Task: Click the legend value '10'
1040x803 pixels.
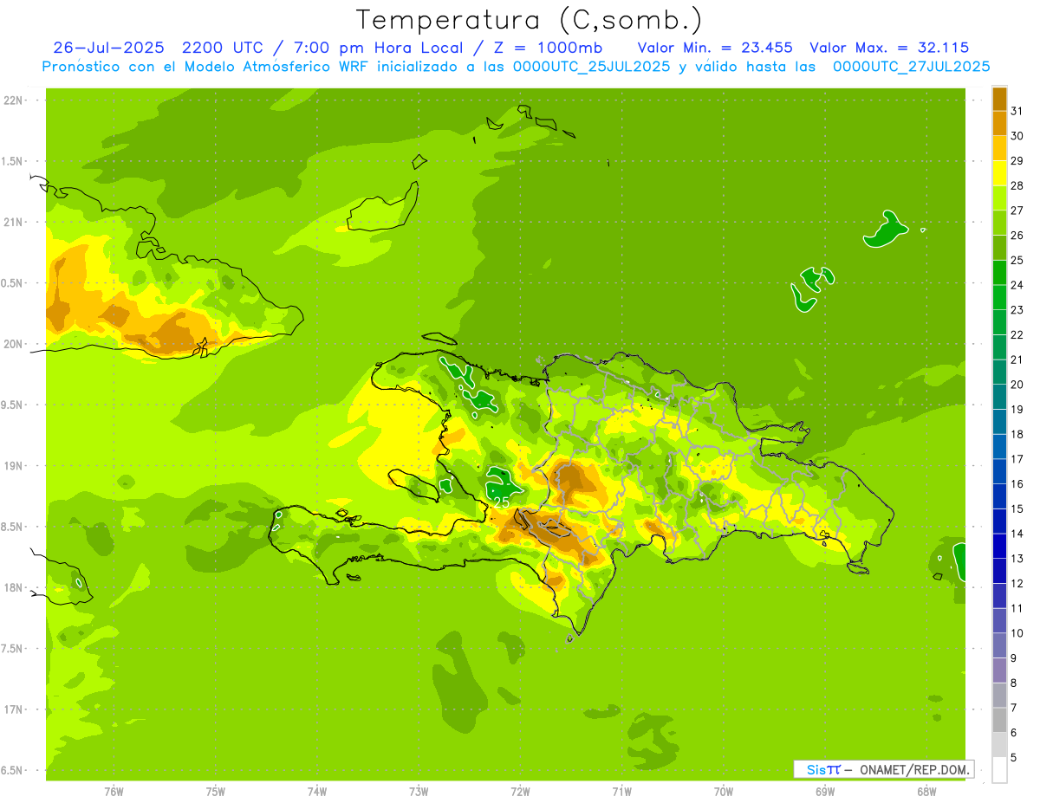Action: click(1017, 633)
